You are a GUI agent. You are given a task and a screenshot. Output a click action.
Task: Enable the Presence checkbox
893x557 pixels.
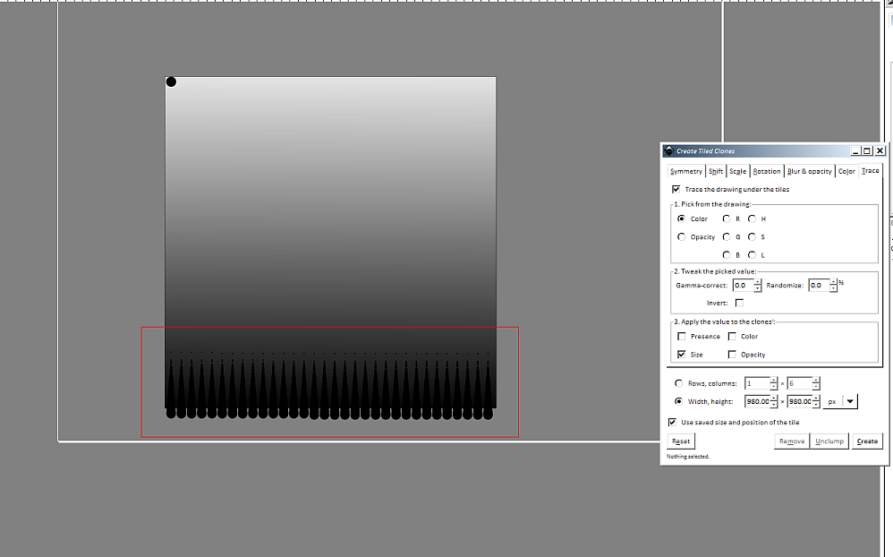[682, 337]
